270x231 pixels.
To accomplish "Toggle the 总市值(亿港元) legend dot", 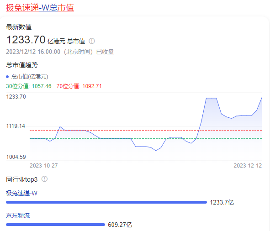I will [7, 77].
